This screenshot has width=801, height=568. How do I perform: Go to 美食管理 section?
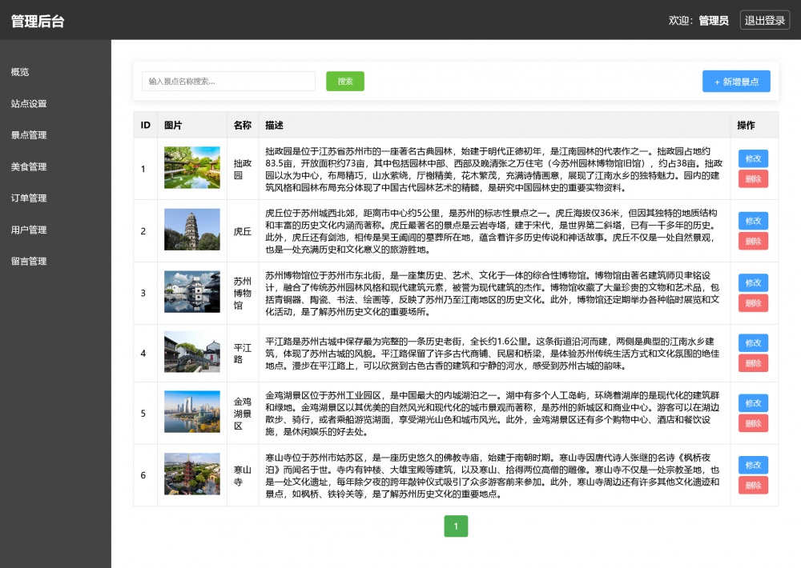point(29,167)
